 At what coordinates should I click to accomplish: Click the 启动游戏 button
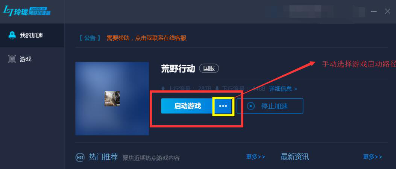pyautogui.click(x=187, y=106)
